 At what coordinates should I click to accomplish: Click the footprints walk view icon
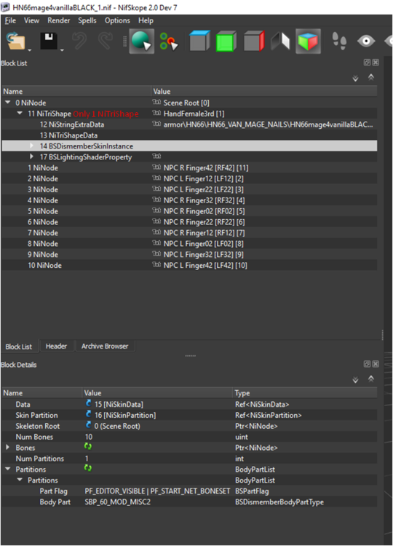coord(339,41)
